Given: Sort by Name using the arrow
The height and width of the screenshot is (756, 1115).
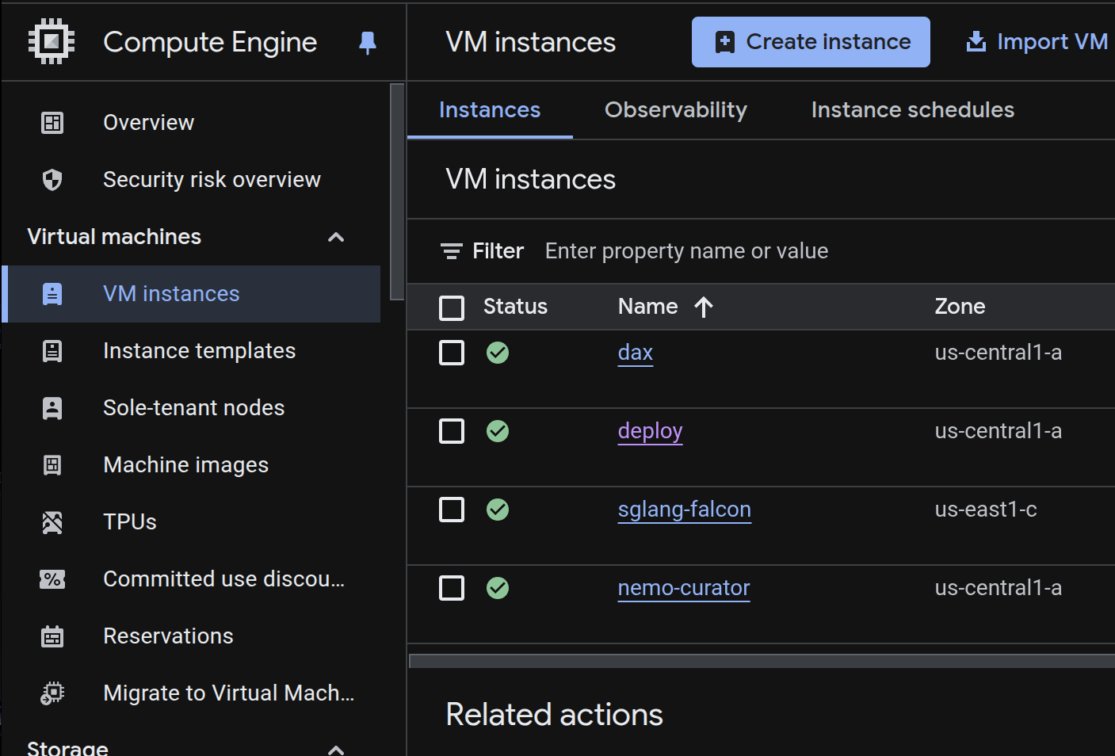Looking at the screenshot, I should (x=704, y=307).
